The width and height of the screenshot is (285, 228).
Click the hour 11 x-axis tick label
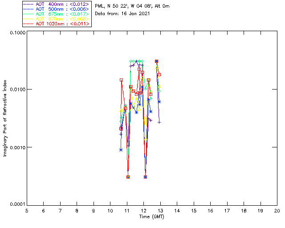(x=127, y=211)
